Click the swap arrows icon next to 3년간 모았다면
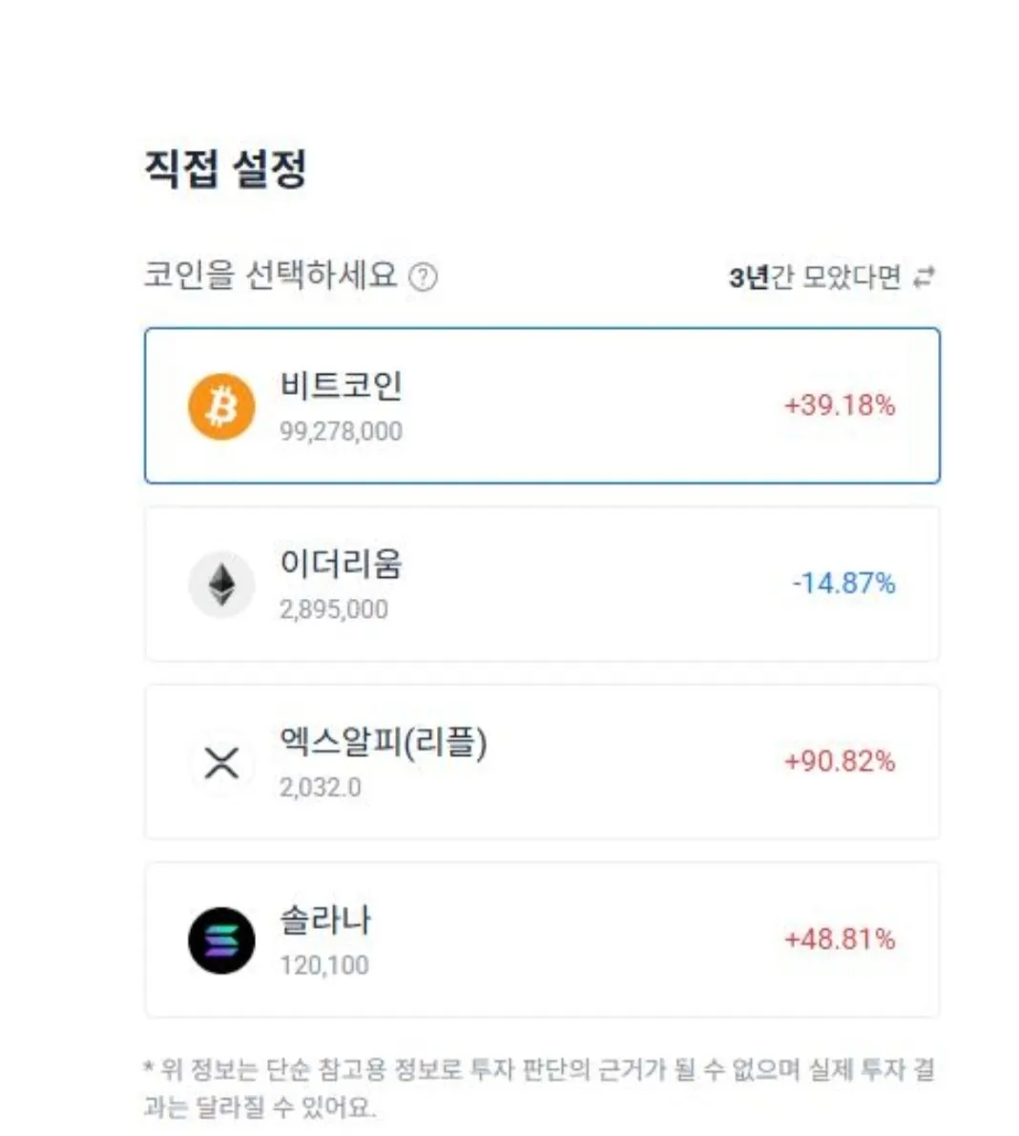 [924, 278]
